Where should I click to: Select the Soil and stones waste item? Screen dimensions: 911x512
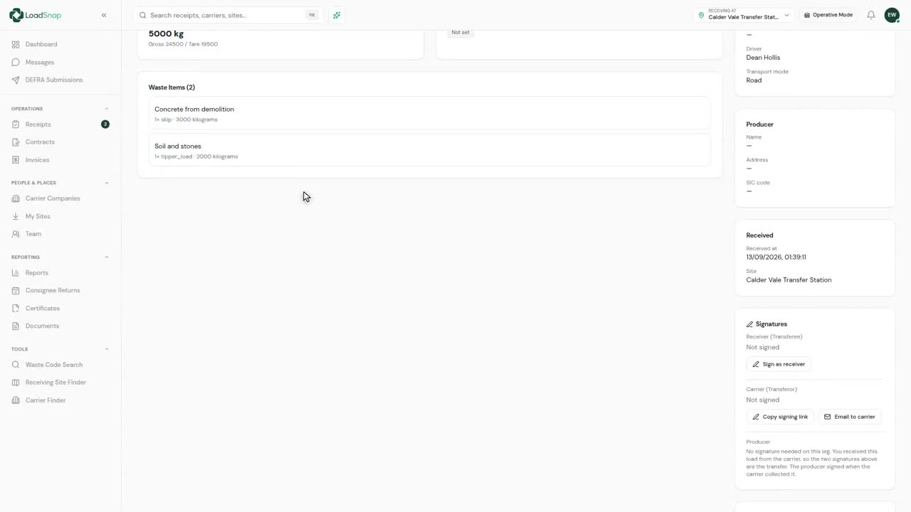coord(430,150)
